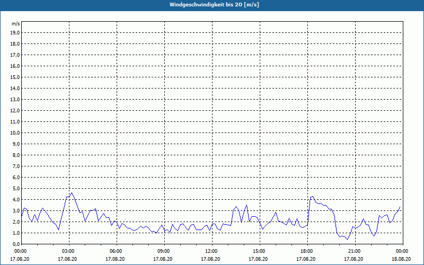Screen dimensions: 424x265
Task: Select the 13,0 y-axis label
Action: click(x=15, y=99)
